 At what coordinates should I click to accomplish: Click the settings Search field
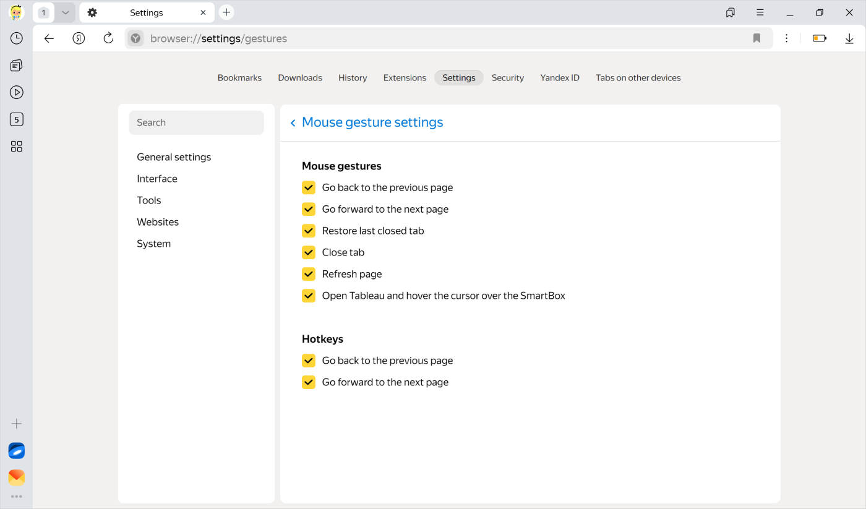(196, 122)
